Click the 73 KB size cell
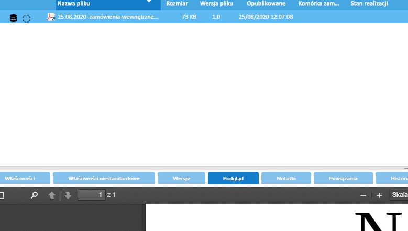 [189, 17]
